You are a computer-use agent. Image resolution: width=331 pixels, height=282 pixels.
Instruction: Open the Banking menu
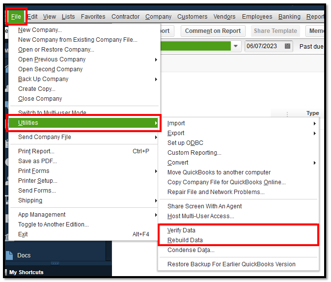289,17
